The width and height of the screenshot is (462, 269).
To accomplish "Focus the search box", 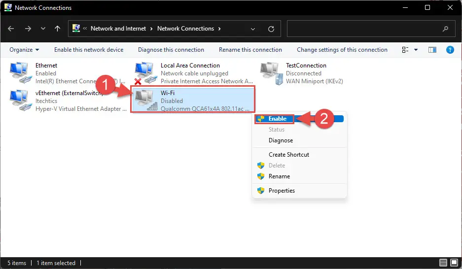I will tap(371, 29).
